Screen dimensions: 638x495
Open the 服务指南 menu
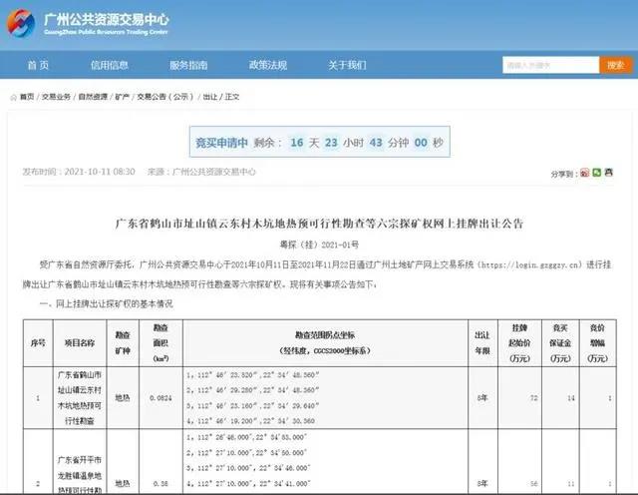click(x=187, y=65)
